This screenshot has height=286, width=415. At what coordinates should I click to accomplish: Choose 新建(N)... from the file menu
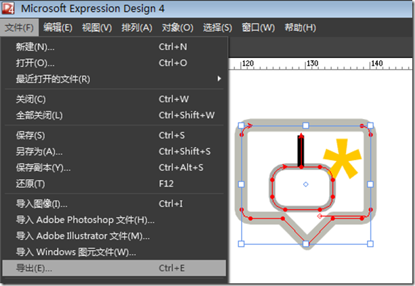coord(114,47)
